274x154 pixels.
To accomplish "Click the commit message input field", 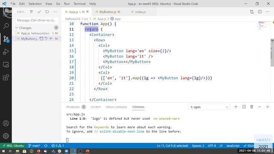I will point(37,20).
